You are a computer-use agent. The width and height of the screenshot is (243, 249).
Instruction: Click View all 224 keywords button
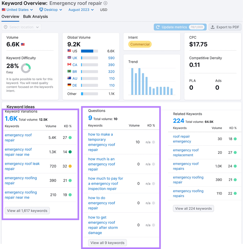tap(193, 208)
